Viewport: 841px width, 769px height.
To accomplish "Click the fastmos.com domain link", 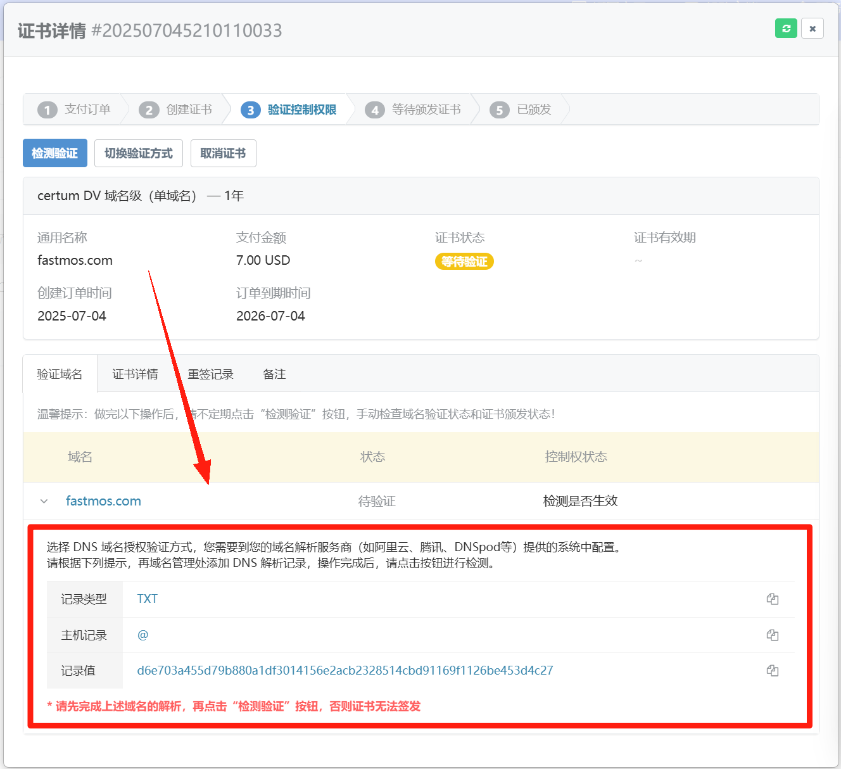I will 103,501.
